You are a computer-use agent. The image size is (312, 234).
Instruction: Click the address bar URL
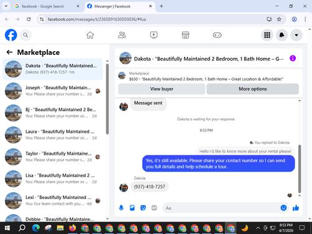[x=97, y=19]
